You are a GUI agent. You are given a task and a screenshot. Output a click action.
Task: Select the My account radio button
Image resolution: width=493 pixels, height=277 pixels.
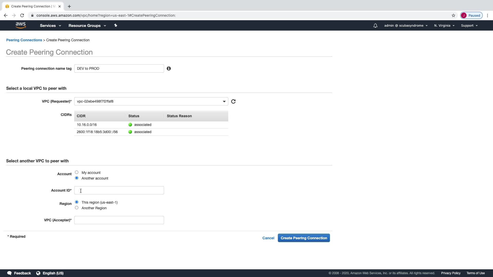tap(77, 172)
